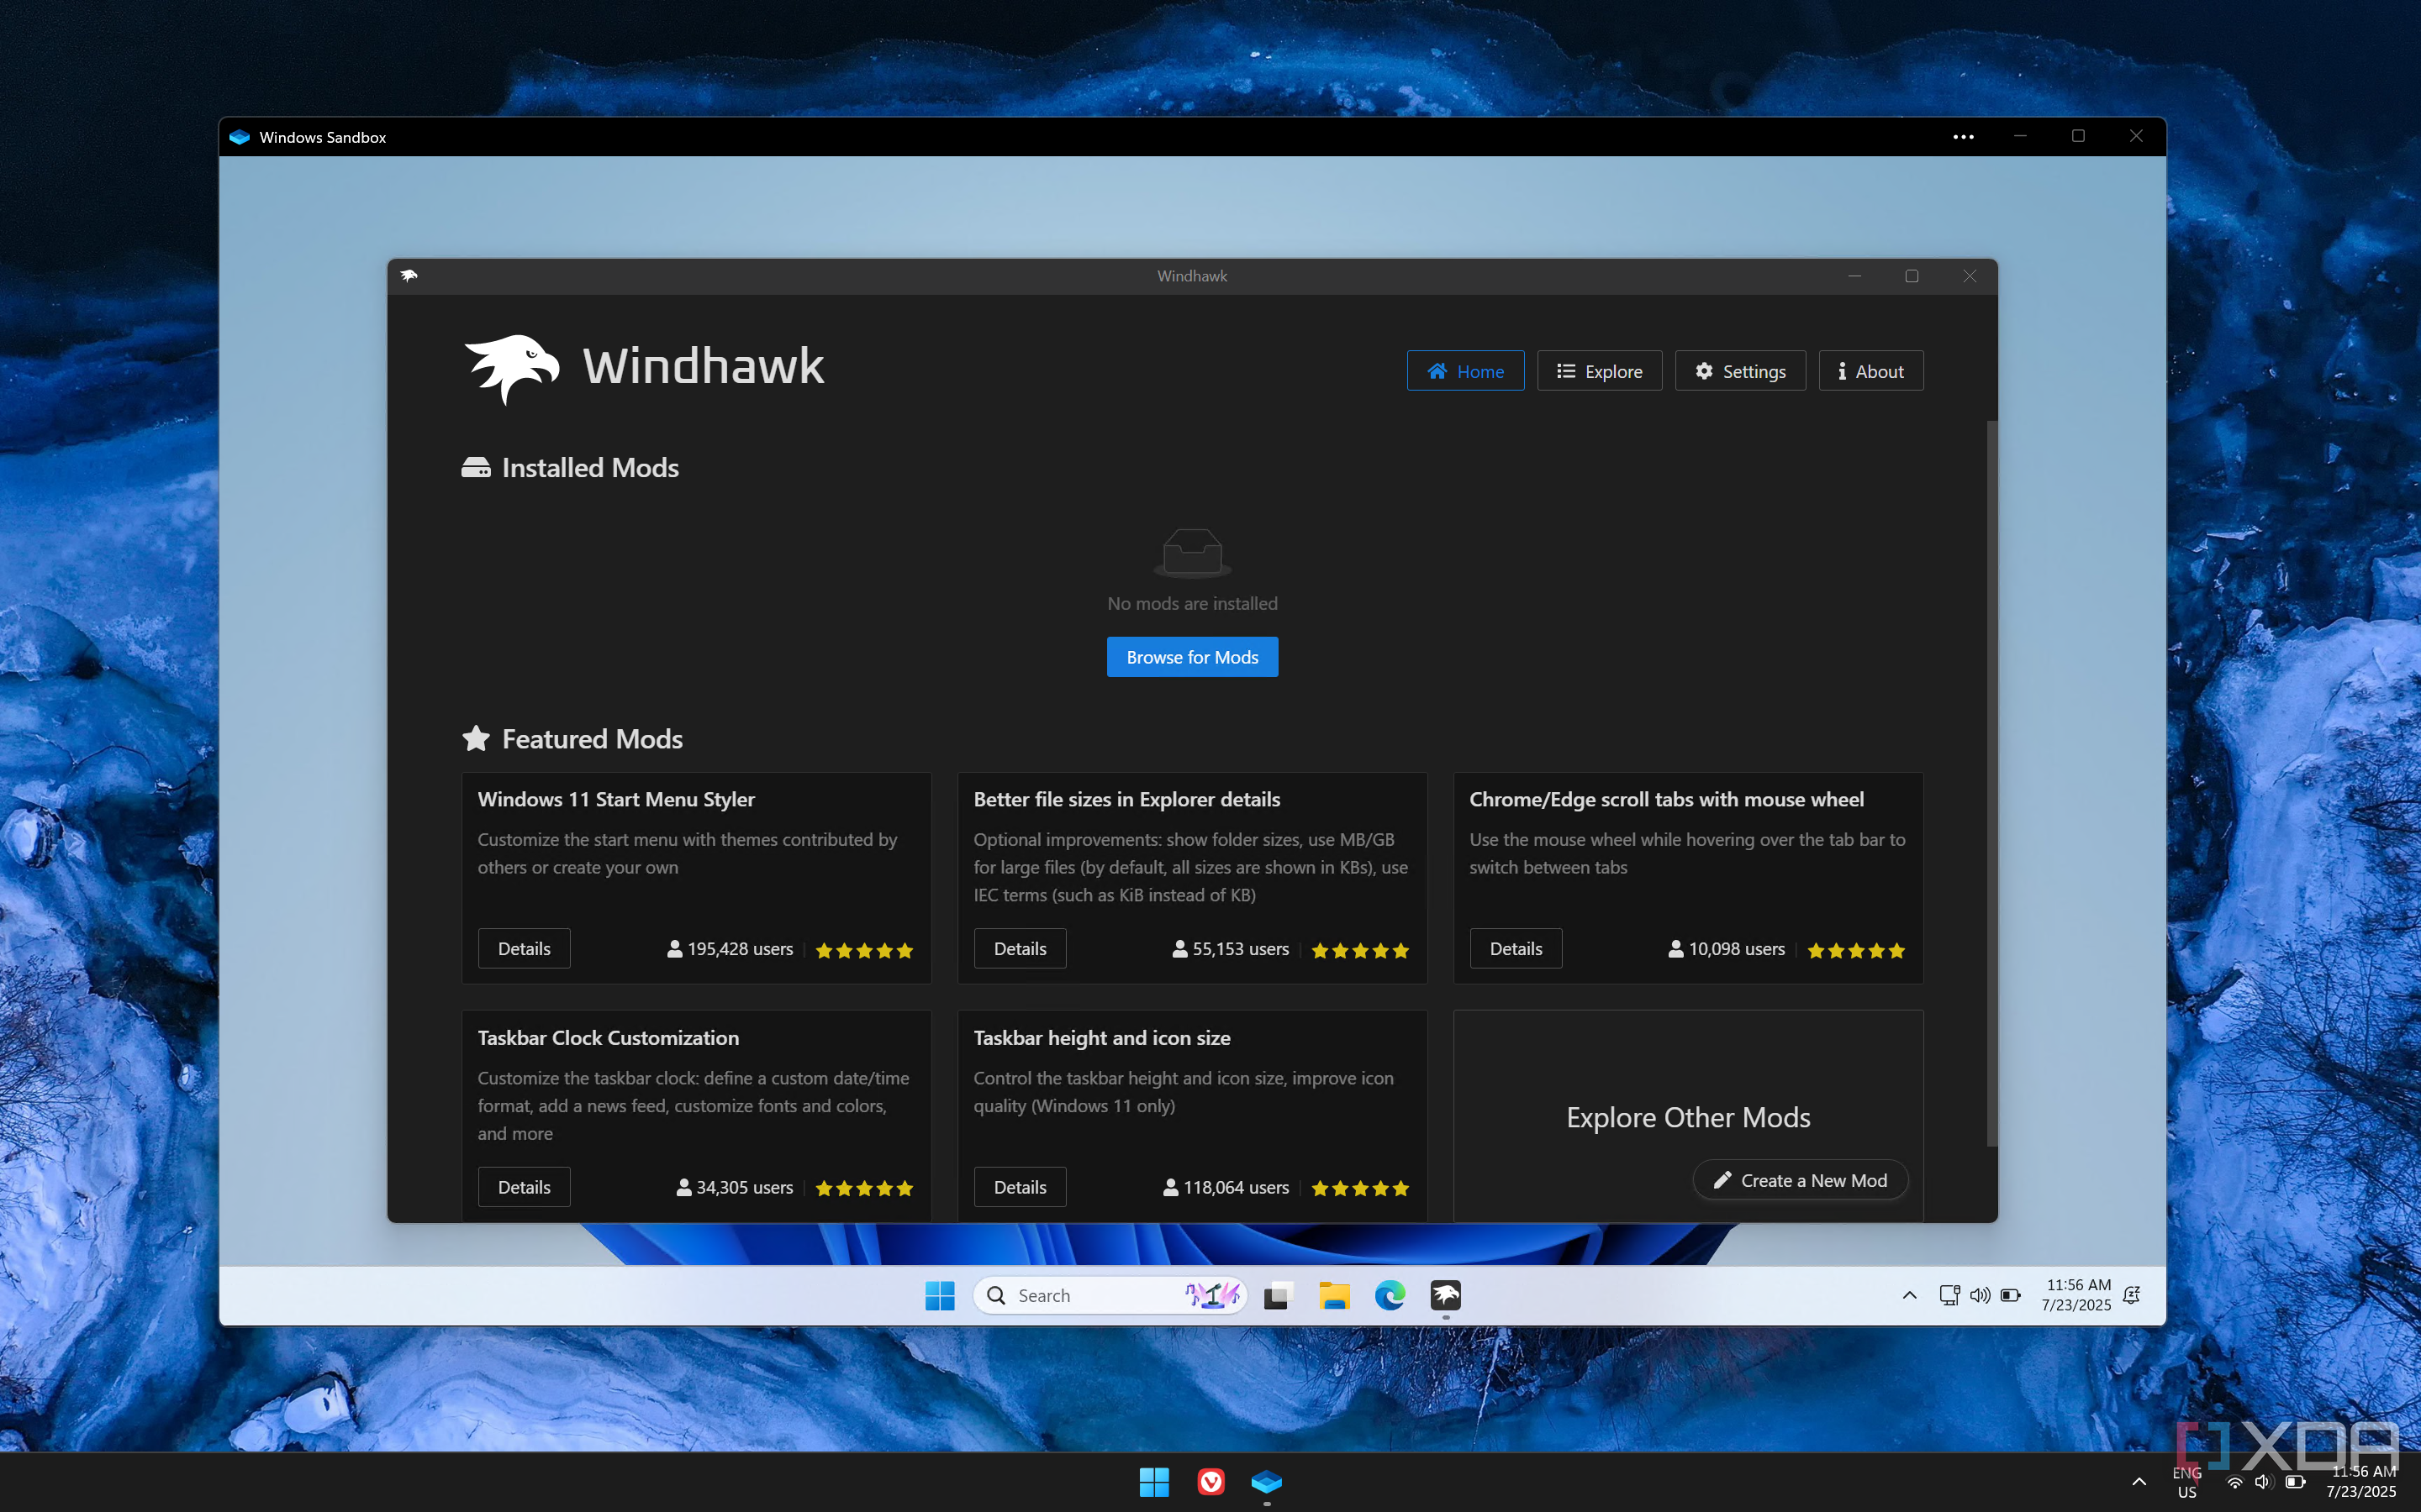Click the Sandbox taskbar Search box
2421x1512 pixels.
[x=1110, y=1295]
